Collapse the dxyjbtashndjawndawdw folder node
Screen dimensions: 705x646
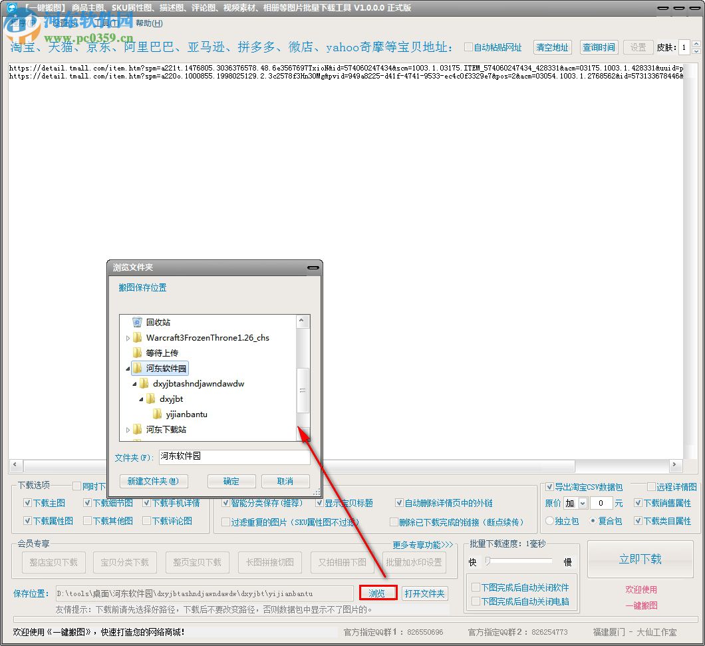(134, 384)
